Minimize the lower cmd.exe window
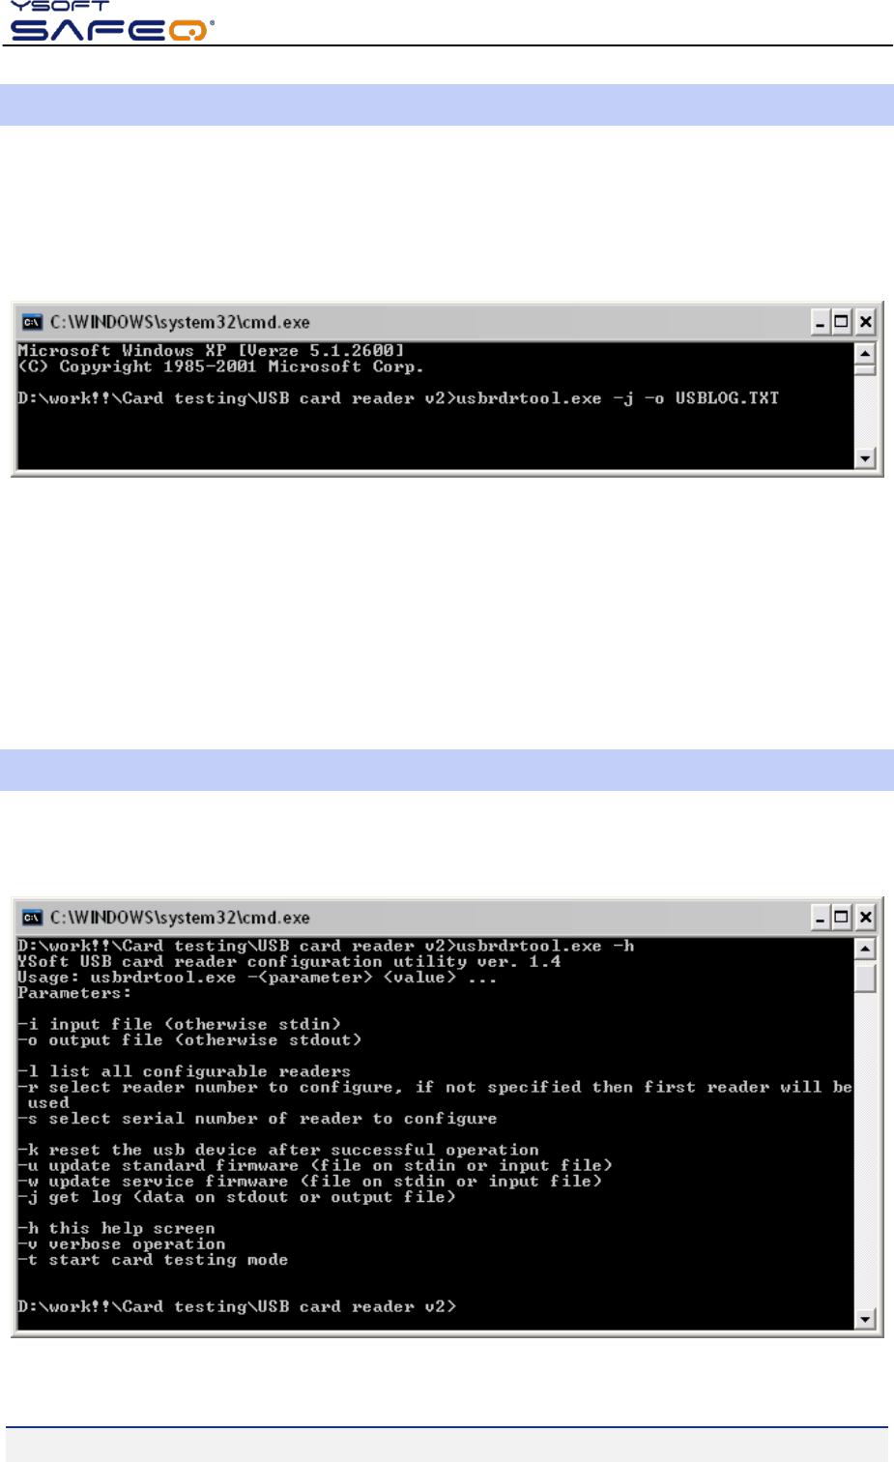 [821, 918]
